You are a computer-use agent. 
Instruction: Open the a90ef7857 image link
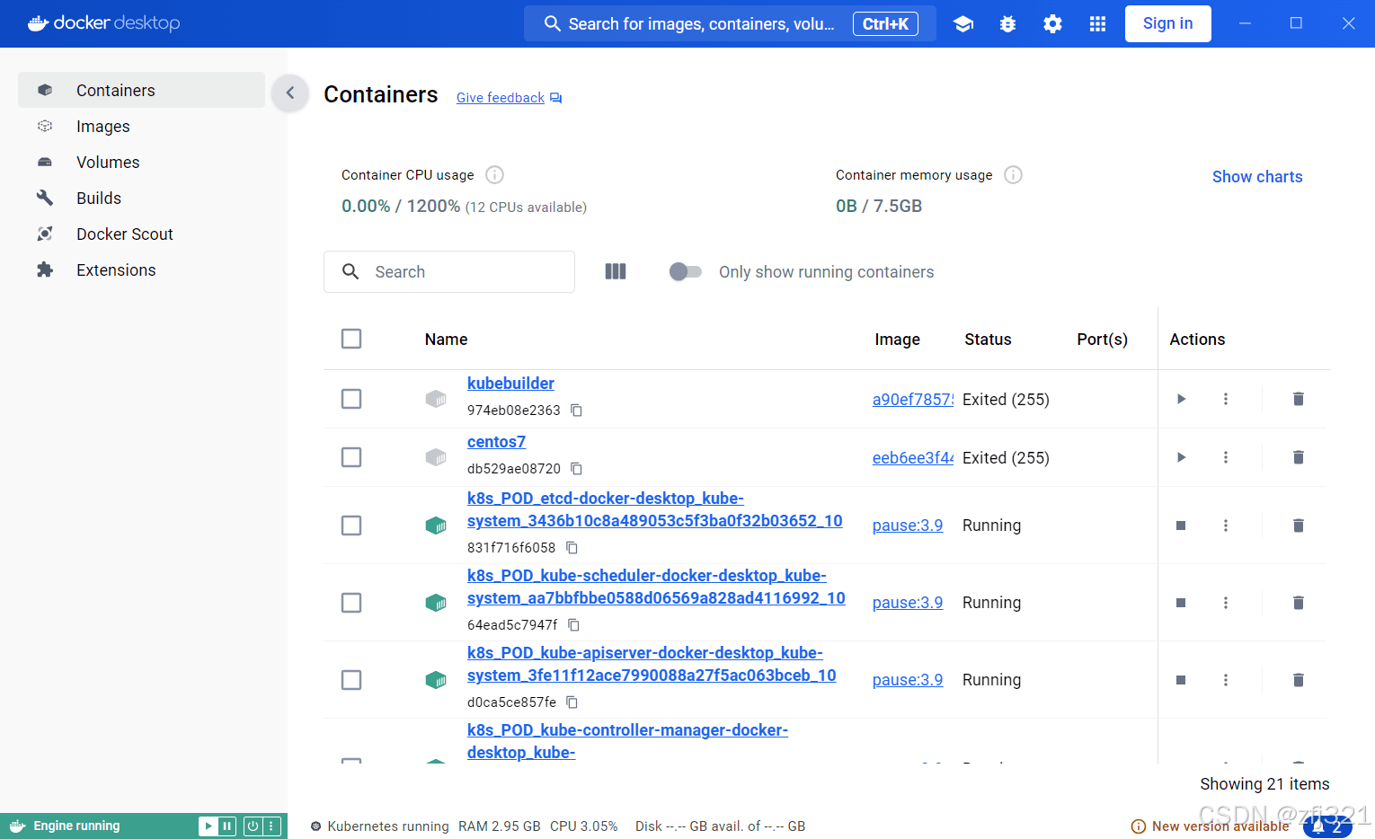point(913,400)
